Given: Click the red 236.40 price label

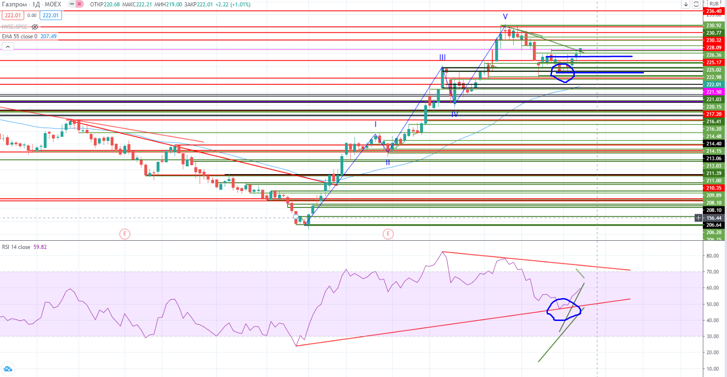Looking at the screenshot, I should point(714,11).
